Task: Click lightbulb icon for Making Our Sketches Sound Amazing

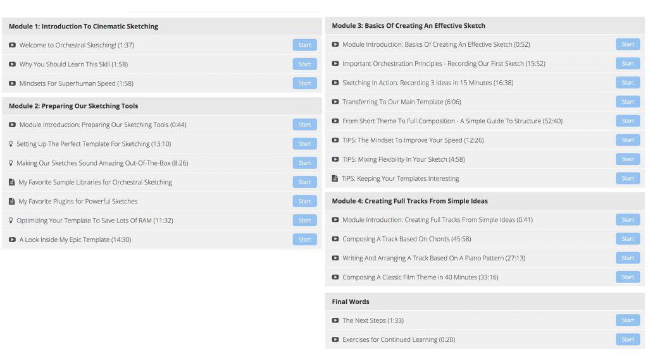Action: [11, 163]
